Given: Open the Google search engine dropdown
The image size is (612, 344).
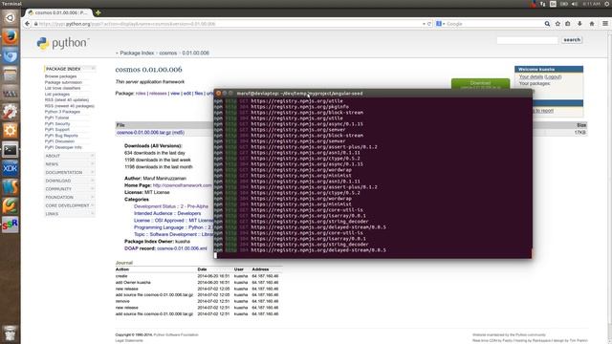Looking at the screenshot, I should [x=440, y=24].
